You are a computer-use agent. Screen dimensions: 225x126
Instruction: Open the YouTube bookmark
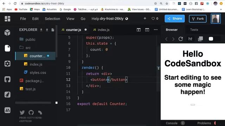[x=21, y=9]
